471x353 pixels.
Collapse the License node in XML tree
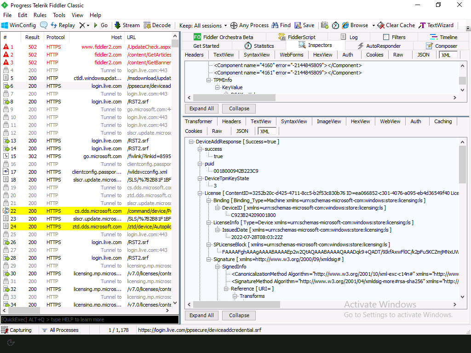[x=200, y=193]
